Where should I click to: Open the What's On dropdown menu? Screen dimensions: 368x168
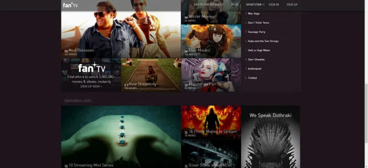click(x=255, y=5)
